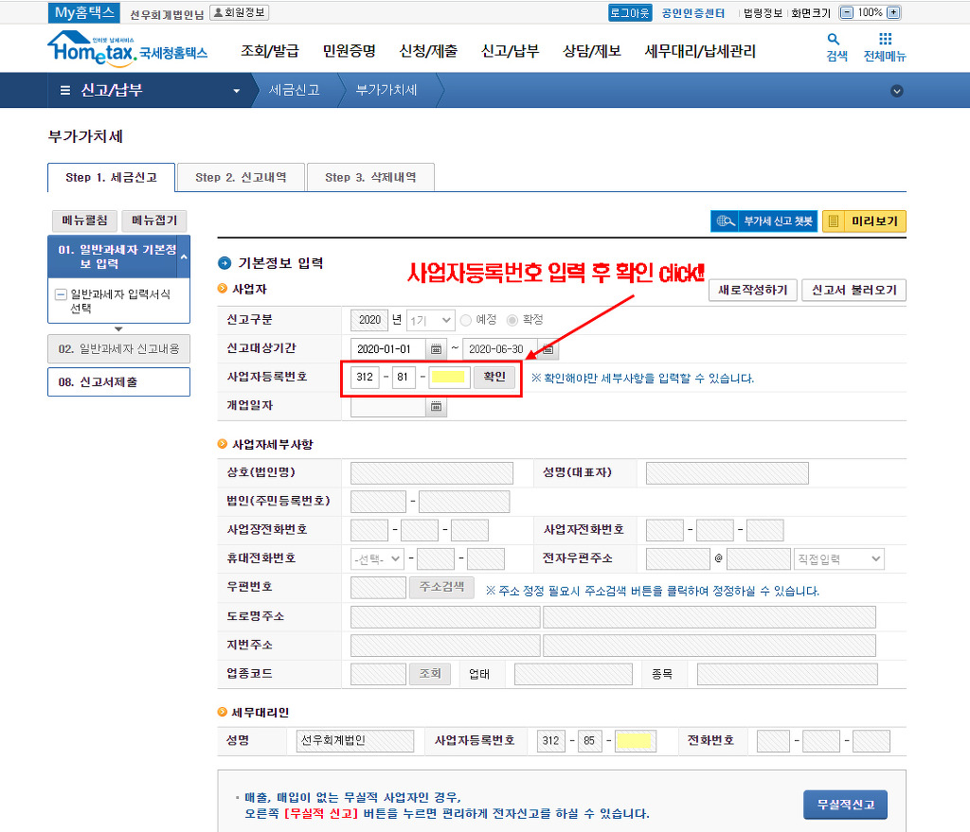This screenshot has height=832, width=970.
Task: Click the tax agent 선우회계법인 name field
Action: (x=355, y=740)
